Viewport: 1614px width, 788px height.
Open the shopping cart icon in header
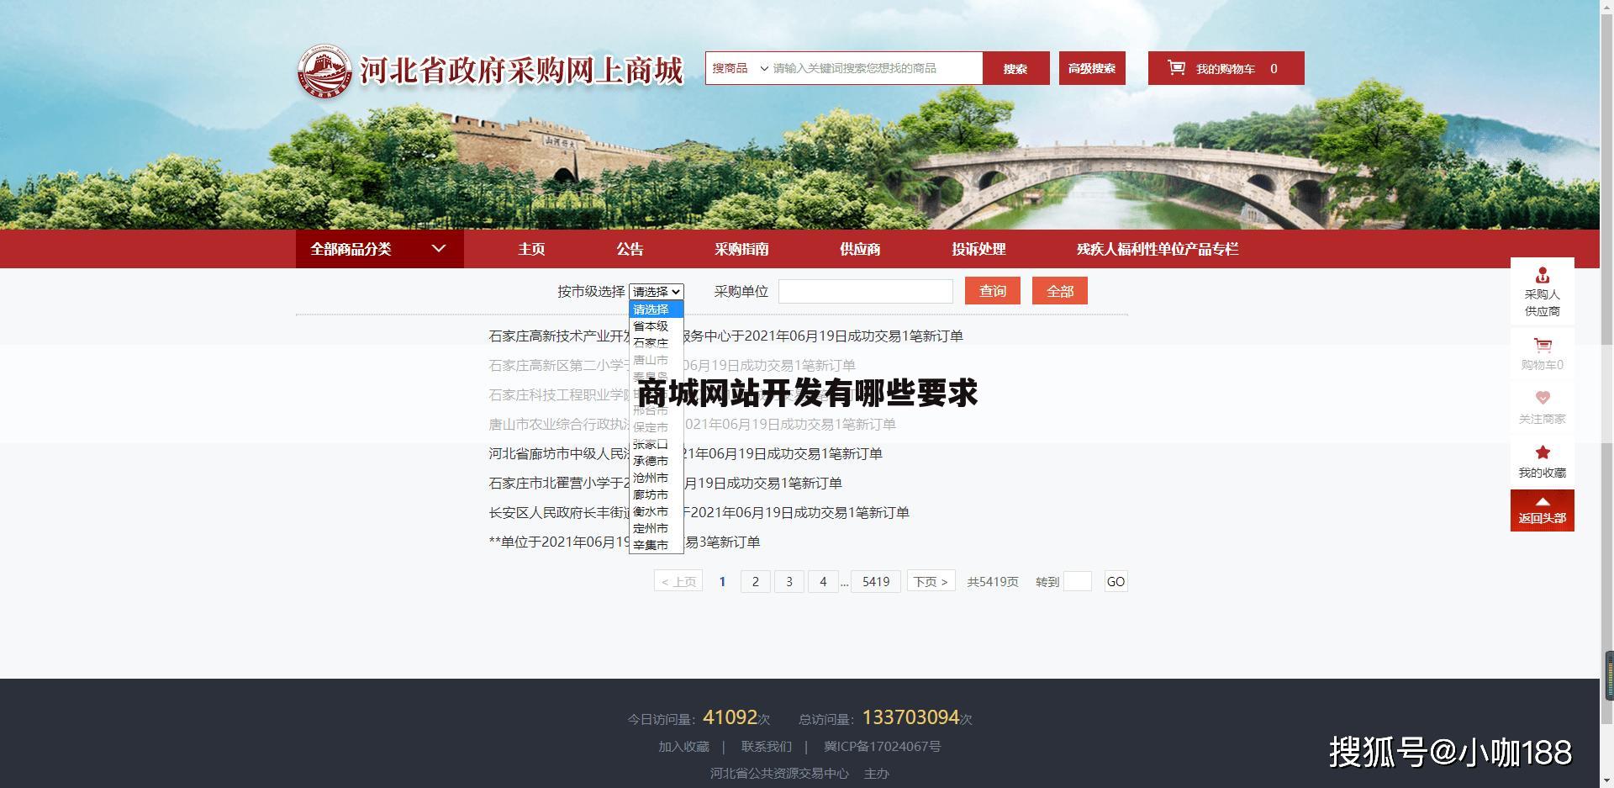click(x=1176, y=68)
